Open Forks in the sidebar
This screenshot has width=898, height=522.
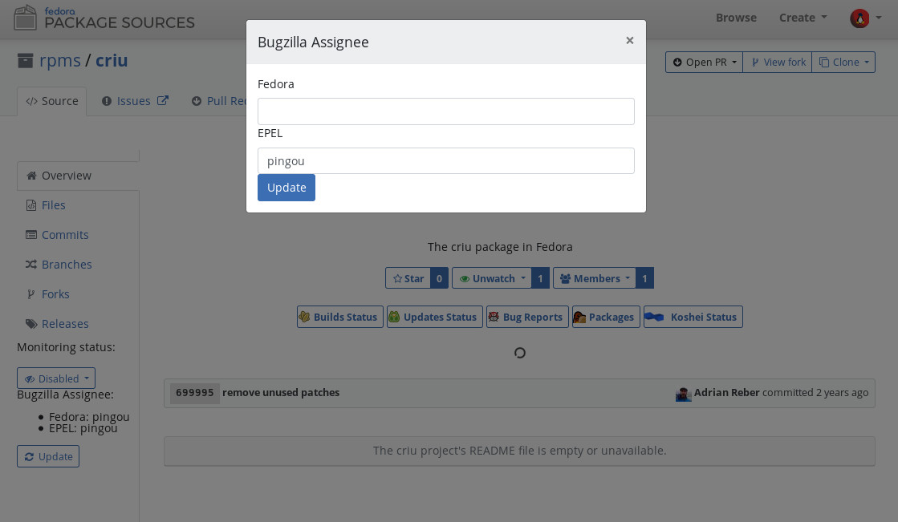coord(55,294)
